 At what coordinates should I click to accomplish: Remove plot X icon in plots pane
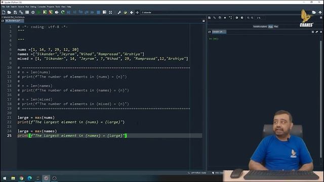[225, 18]
